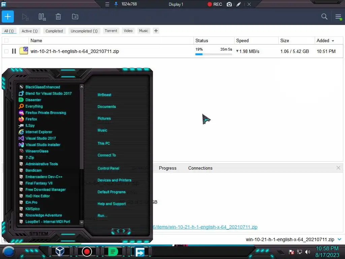Tick the select-all checkbox in the header
Image resolution: width=345 pixels, height=259 pixels.
(6, 40)
